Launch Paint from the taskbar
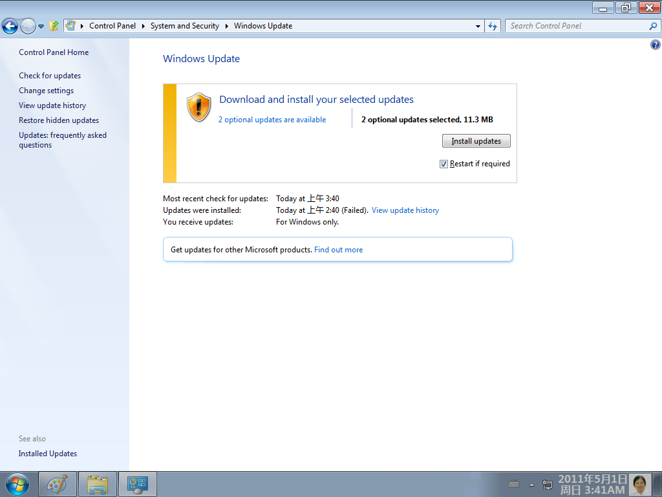Image resolution: width=662 pixels, height=497 pixels. coord(58,484)
